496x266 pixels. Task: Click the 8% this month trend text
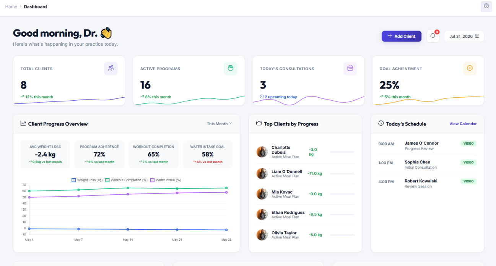pos(158,97)
